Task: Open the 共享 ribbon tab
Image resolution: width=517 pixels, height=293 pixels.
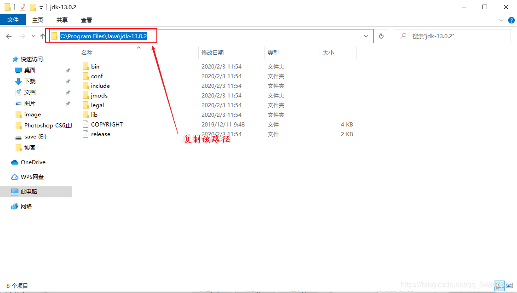Action: click(62, 20)
